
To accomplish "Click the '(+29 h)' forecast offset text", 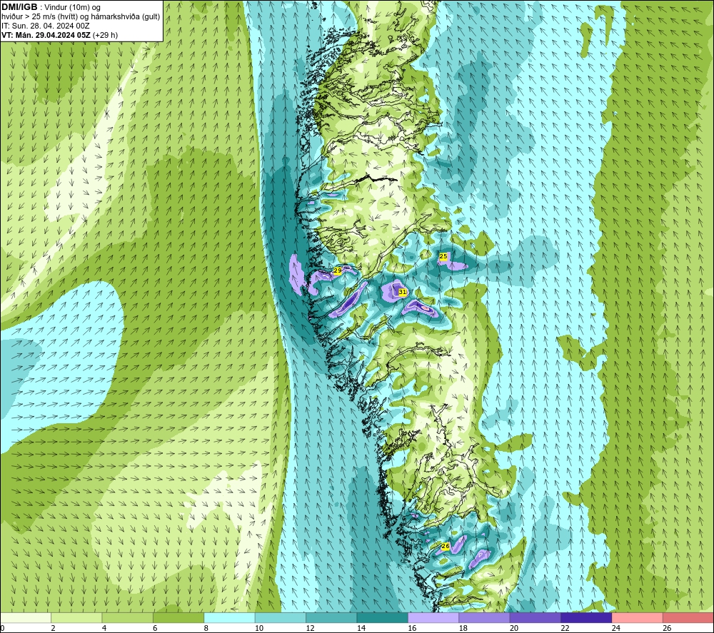I will [105, 35].
